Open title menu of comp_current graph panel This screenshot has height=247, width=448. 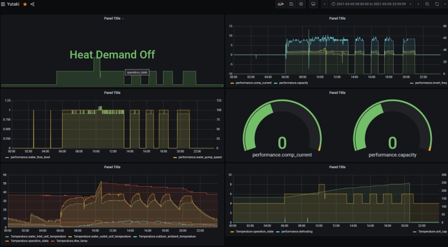[x=337, y=18]
